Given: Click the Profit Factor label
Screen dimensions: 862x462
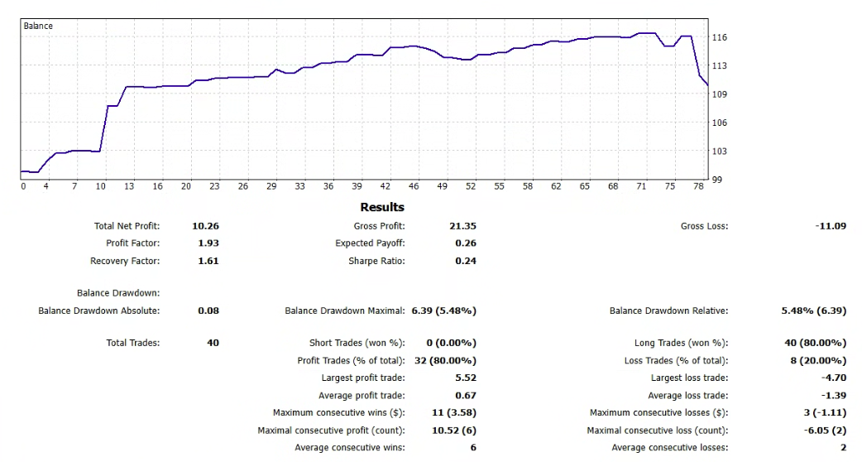Looking at the screenshot, I should [132, 243].
